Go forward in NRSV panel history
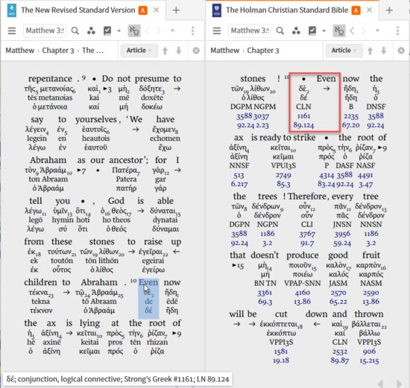 159,31
